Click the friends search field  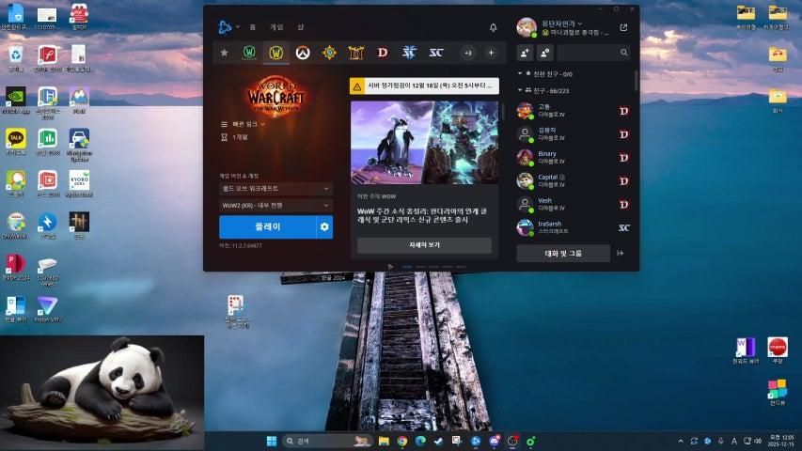(593, 53)
